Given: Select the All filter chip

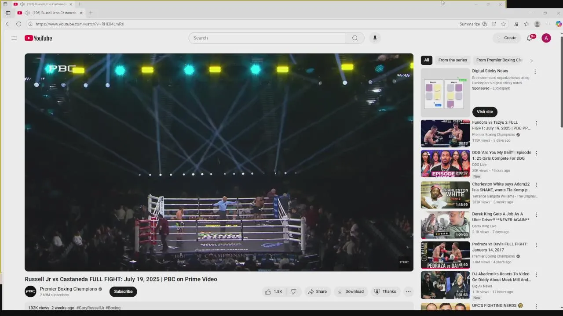Looking at the screenshot, I should (427, 60).
